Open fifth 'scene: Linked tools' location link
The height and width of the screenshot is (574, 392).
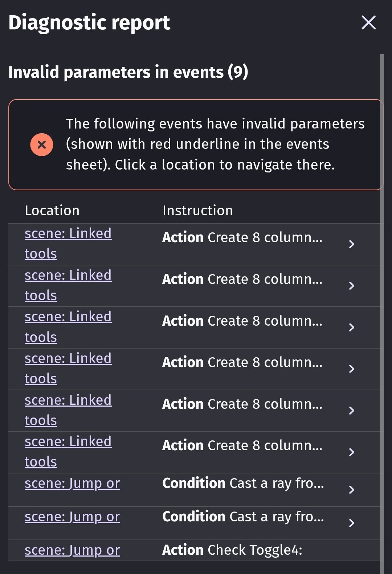68,410
